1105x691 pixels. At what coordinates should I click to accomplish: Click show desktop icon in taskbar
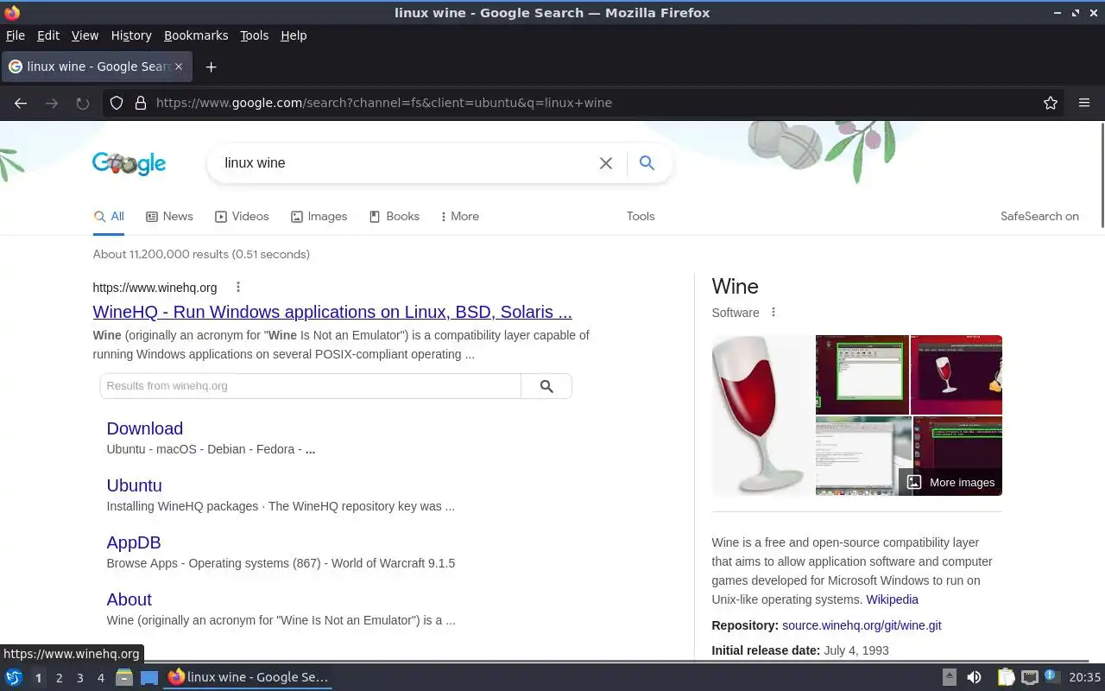[x=149, y=678]
